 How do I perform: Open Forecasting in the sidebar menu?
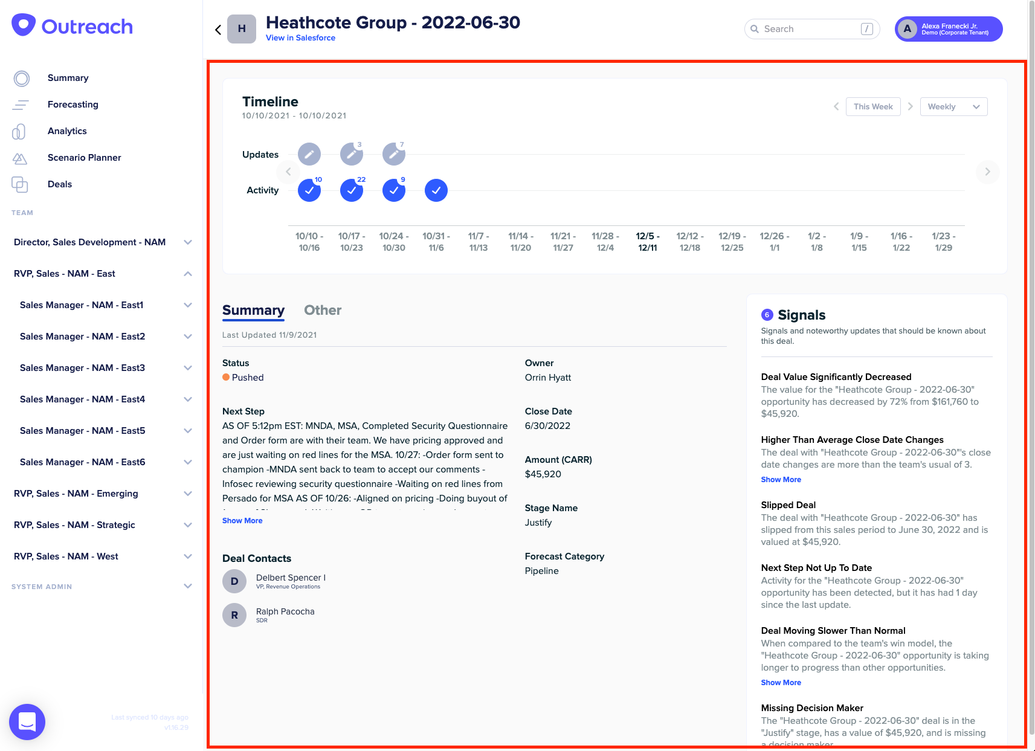(73, 105)
